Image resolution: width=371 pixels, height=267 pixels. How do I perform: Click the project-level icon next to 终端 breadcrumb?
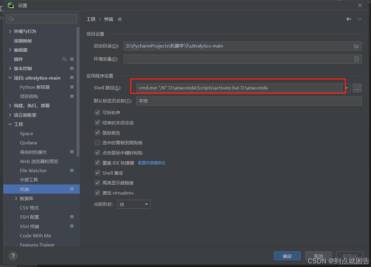tap(120, 19)
